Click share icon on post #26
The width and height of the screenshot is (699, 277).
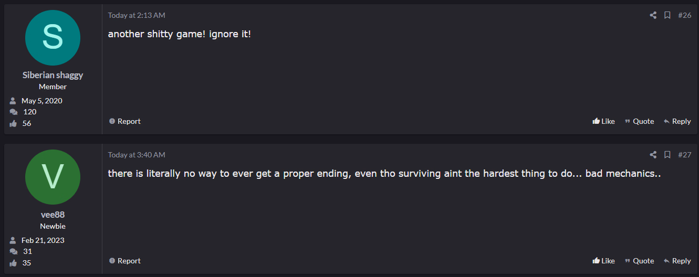point(653,15)
